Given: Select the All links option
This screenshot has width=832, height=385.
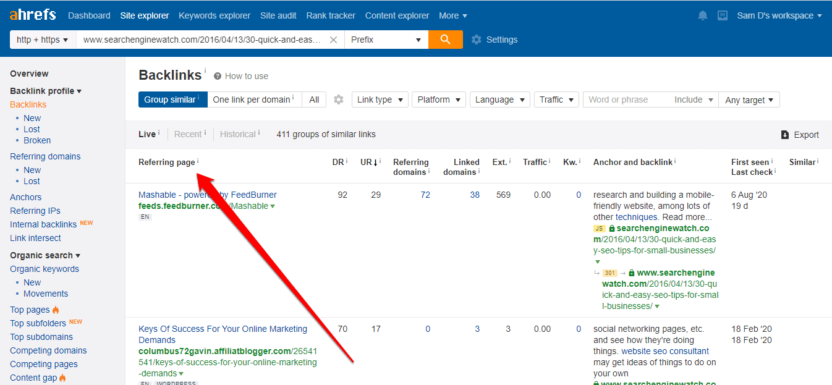Looking at the screenshot, I should [314, 99].
